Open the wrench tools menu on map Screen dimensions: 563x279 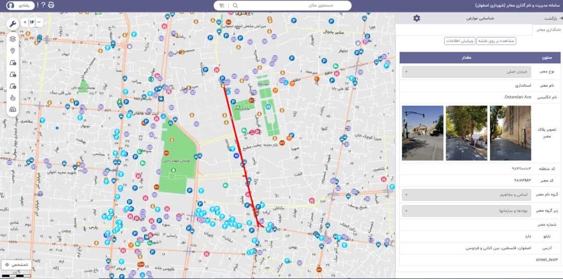tap(13, 24)
